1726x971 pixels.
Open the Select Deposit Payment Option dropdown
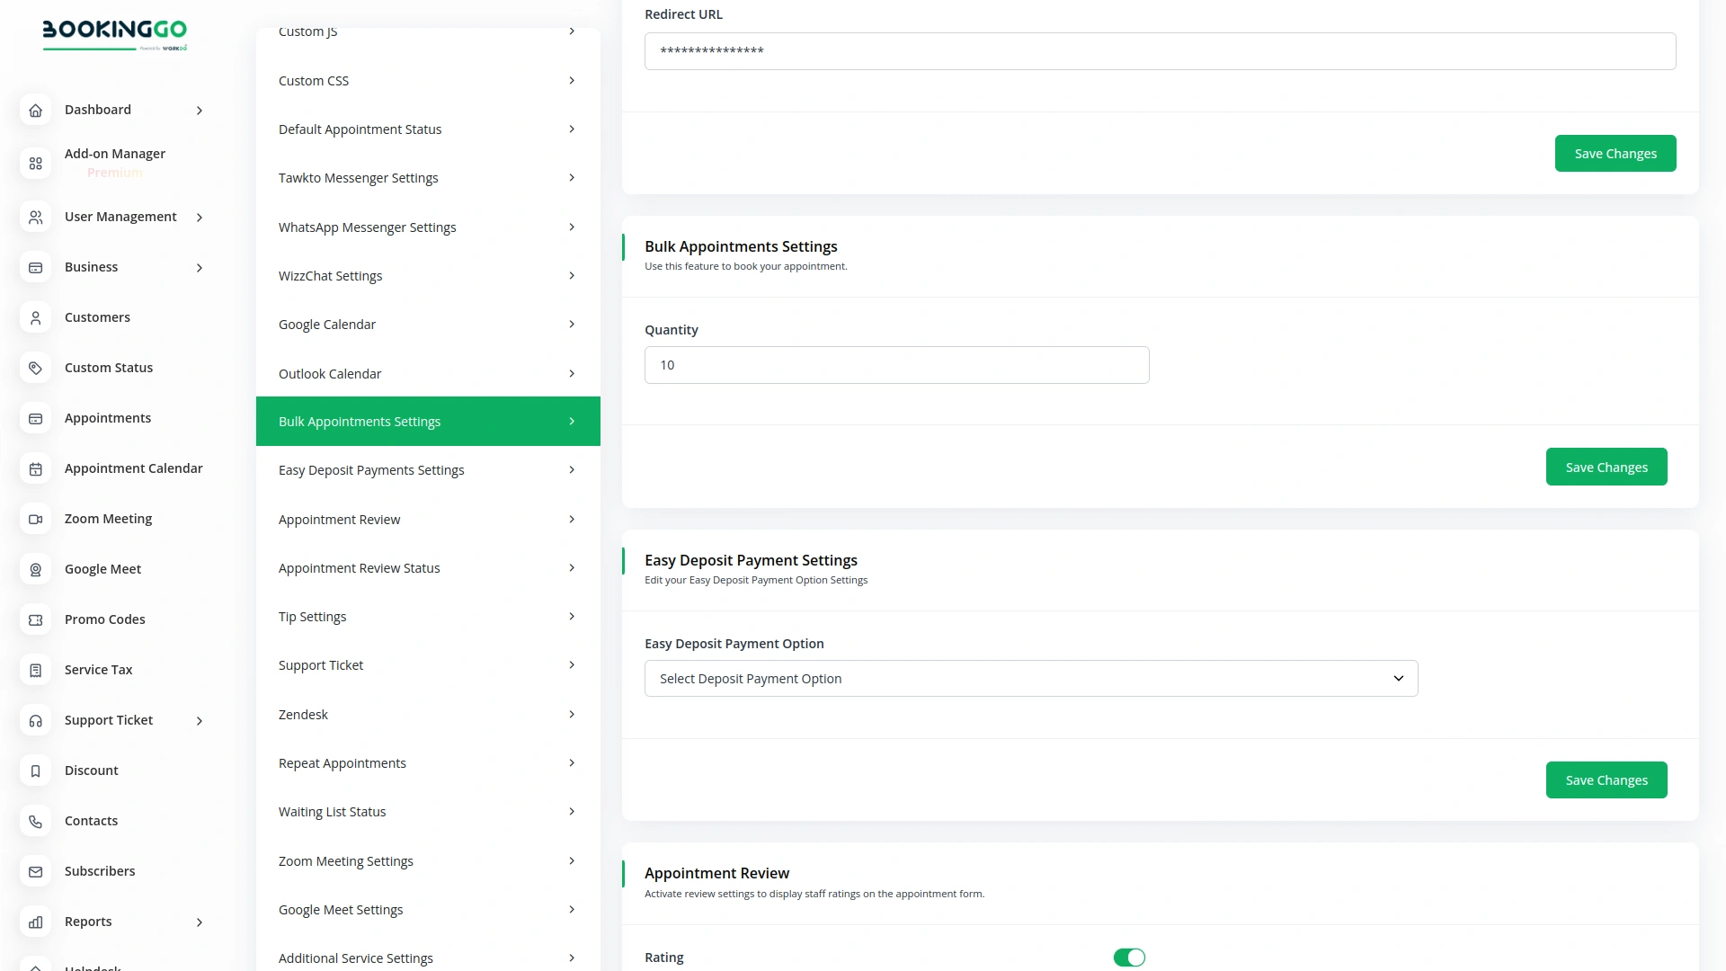pos(1030,678)
